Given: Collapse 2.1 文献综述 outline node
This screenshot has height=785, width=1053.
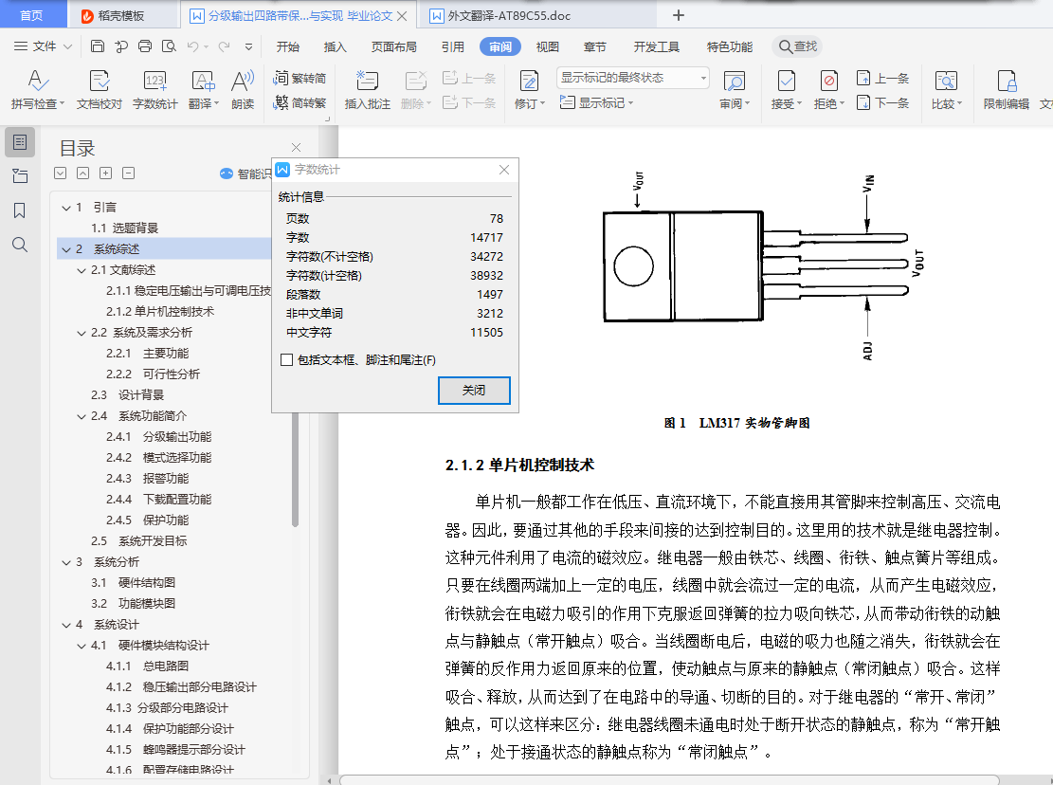Looking at the screenshot, I should (82, 270).
